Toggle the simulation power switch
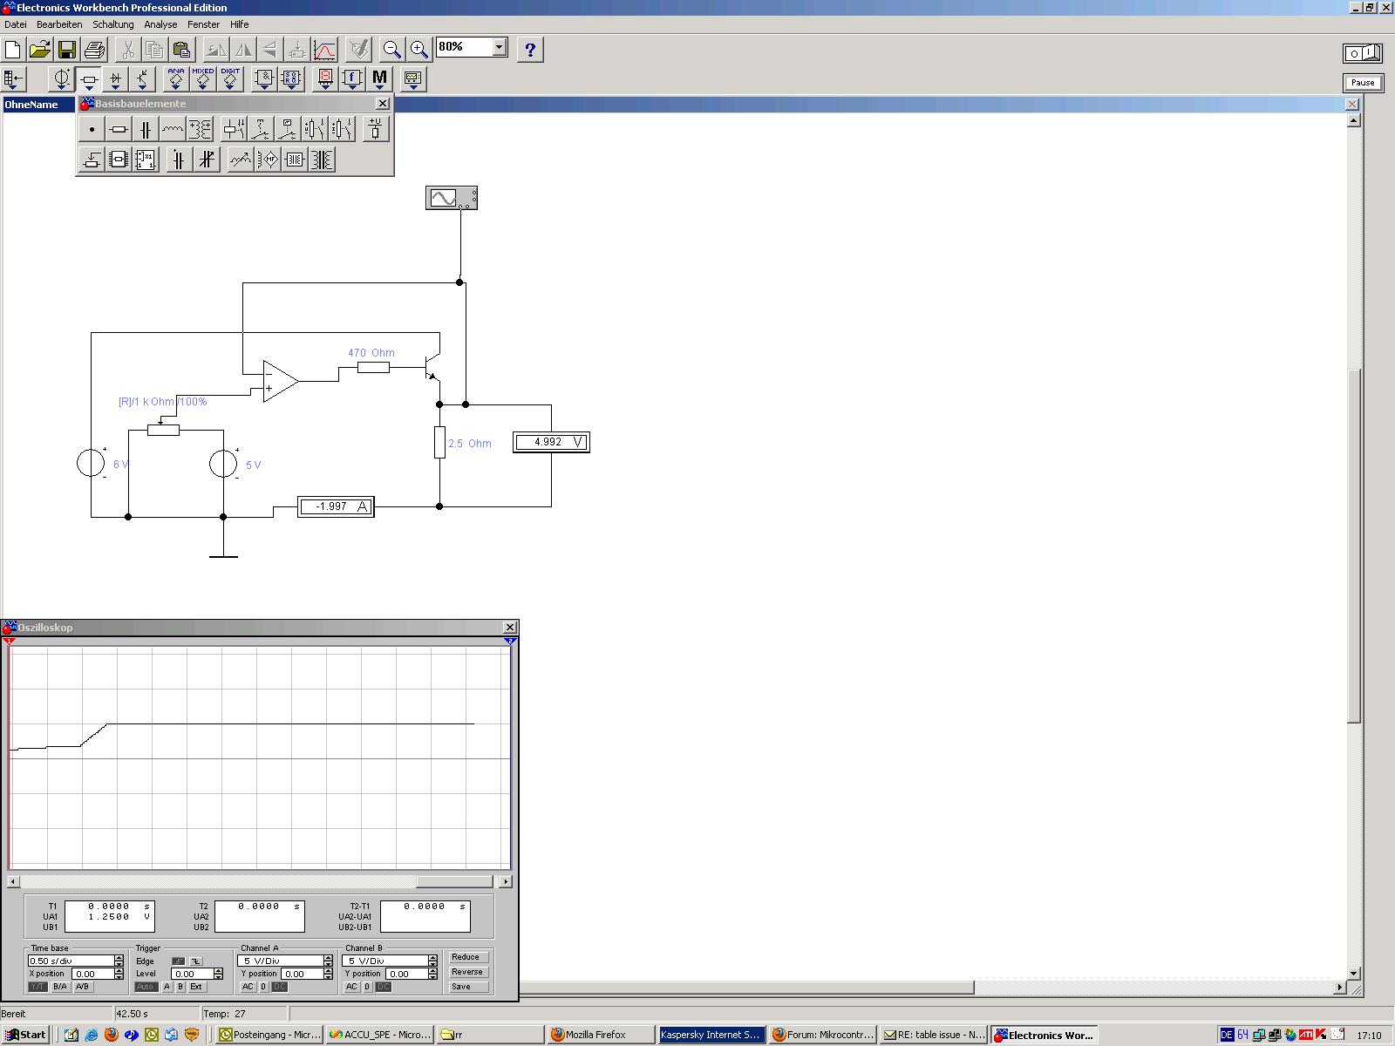This screenshot has height=1046, width=1395. pyautogui.click(x=1362, y=53)
